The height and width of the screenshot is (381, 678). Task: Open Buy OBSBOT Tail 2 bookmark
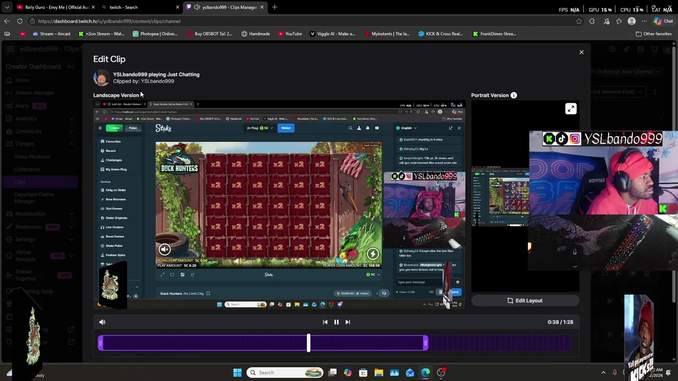click(210, 34)
